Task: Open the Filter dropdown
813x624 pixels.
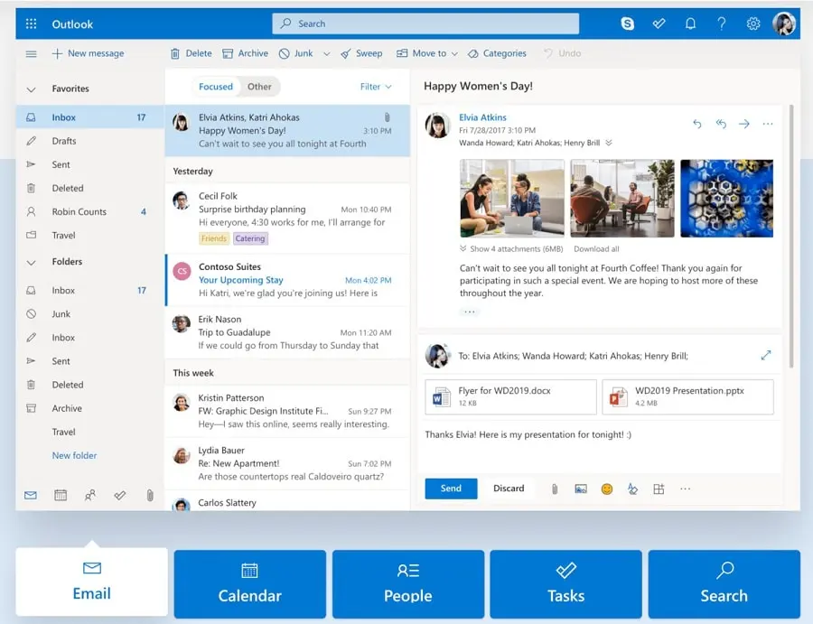Action: pyautogui.click(x=376, y=87)
